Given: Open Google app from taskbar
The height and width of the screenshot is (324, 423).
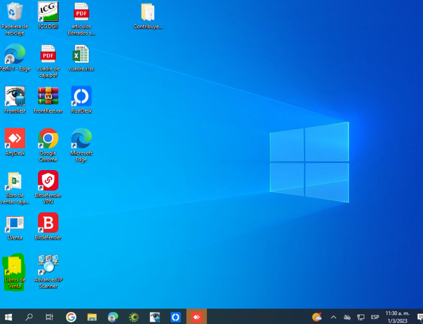Looking at the screenshot, I should (x=71, y=317).
